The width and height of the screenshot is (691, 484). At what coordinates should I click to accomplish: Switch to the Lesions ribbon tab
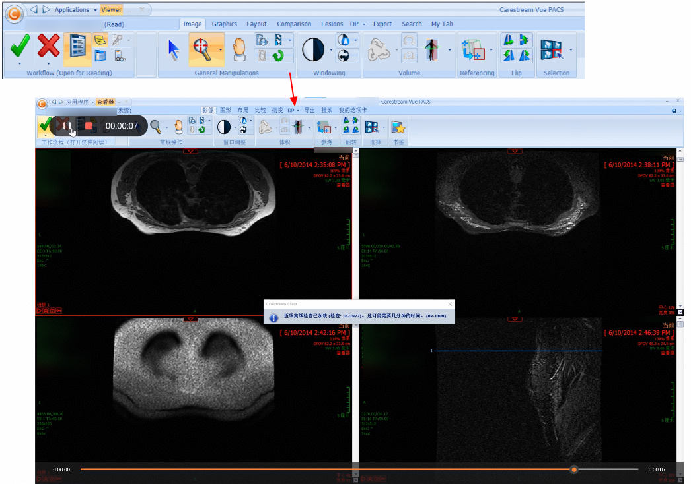[332, 24]
